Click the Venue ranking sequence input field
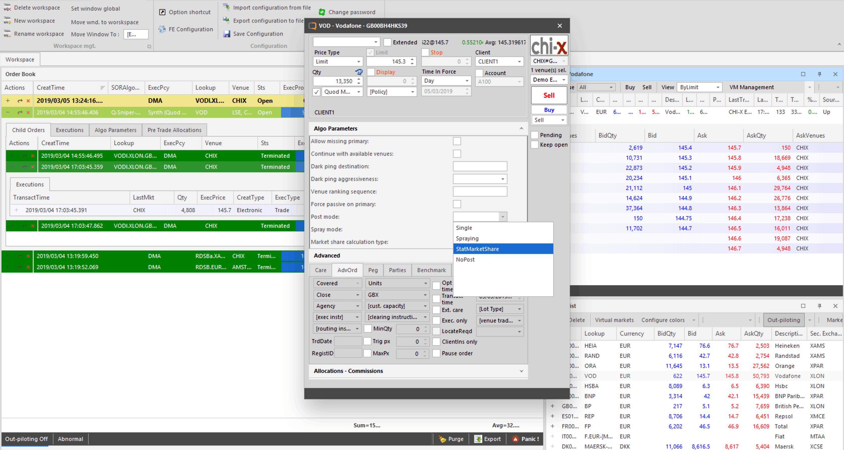 click(480, 191)
